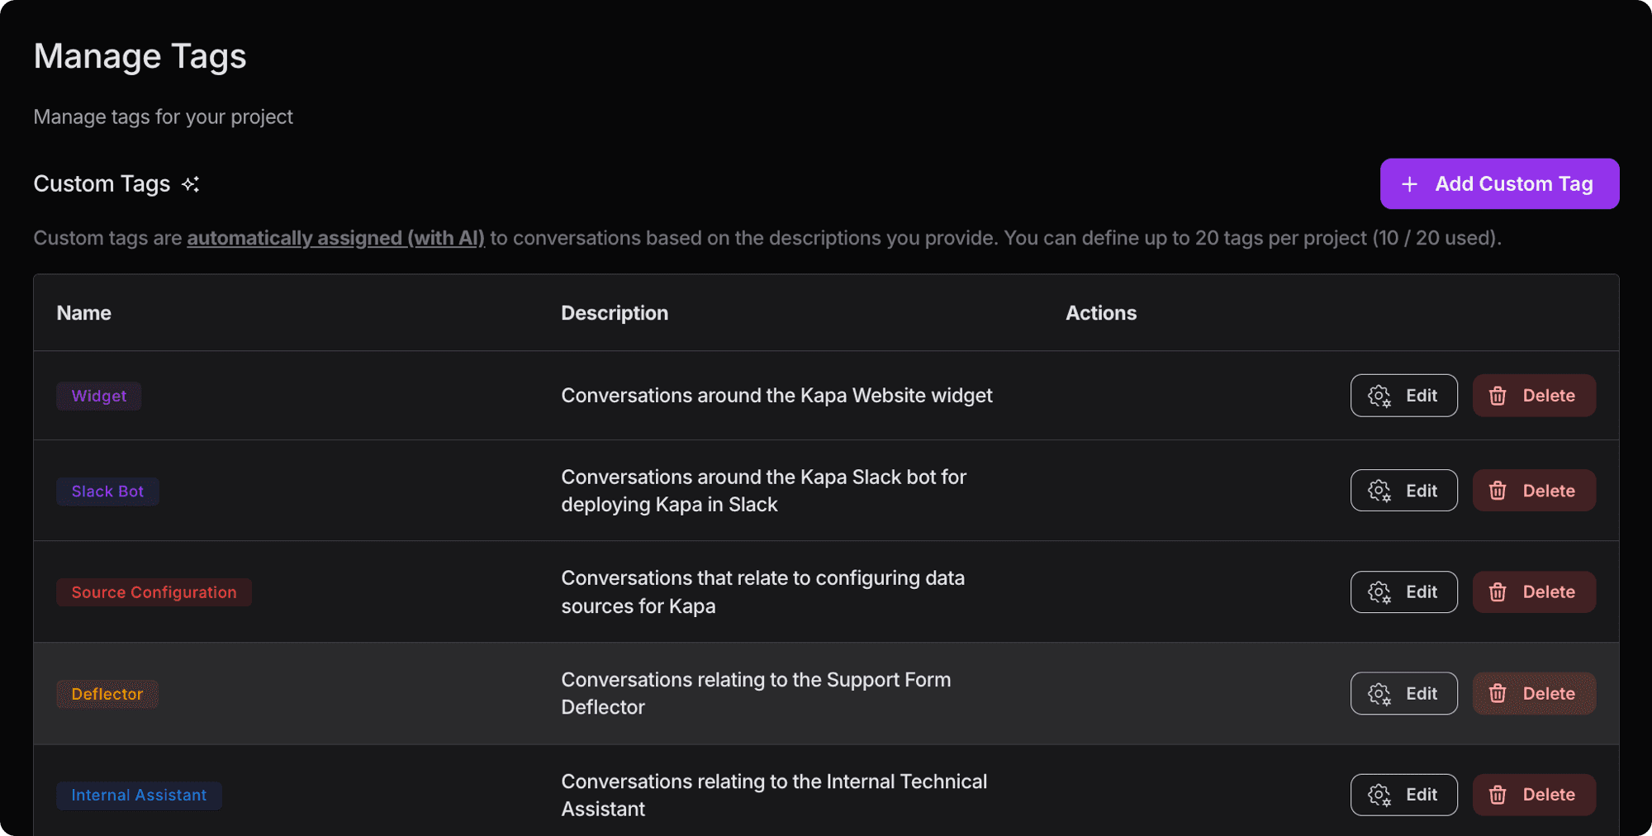Click the blue Internal Assistant tag badge

[139, 796]
